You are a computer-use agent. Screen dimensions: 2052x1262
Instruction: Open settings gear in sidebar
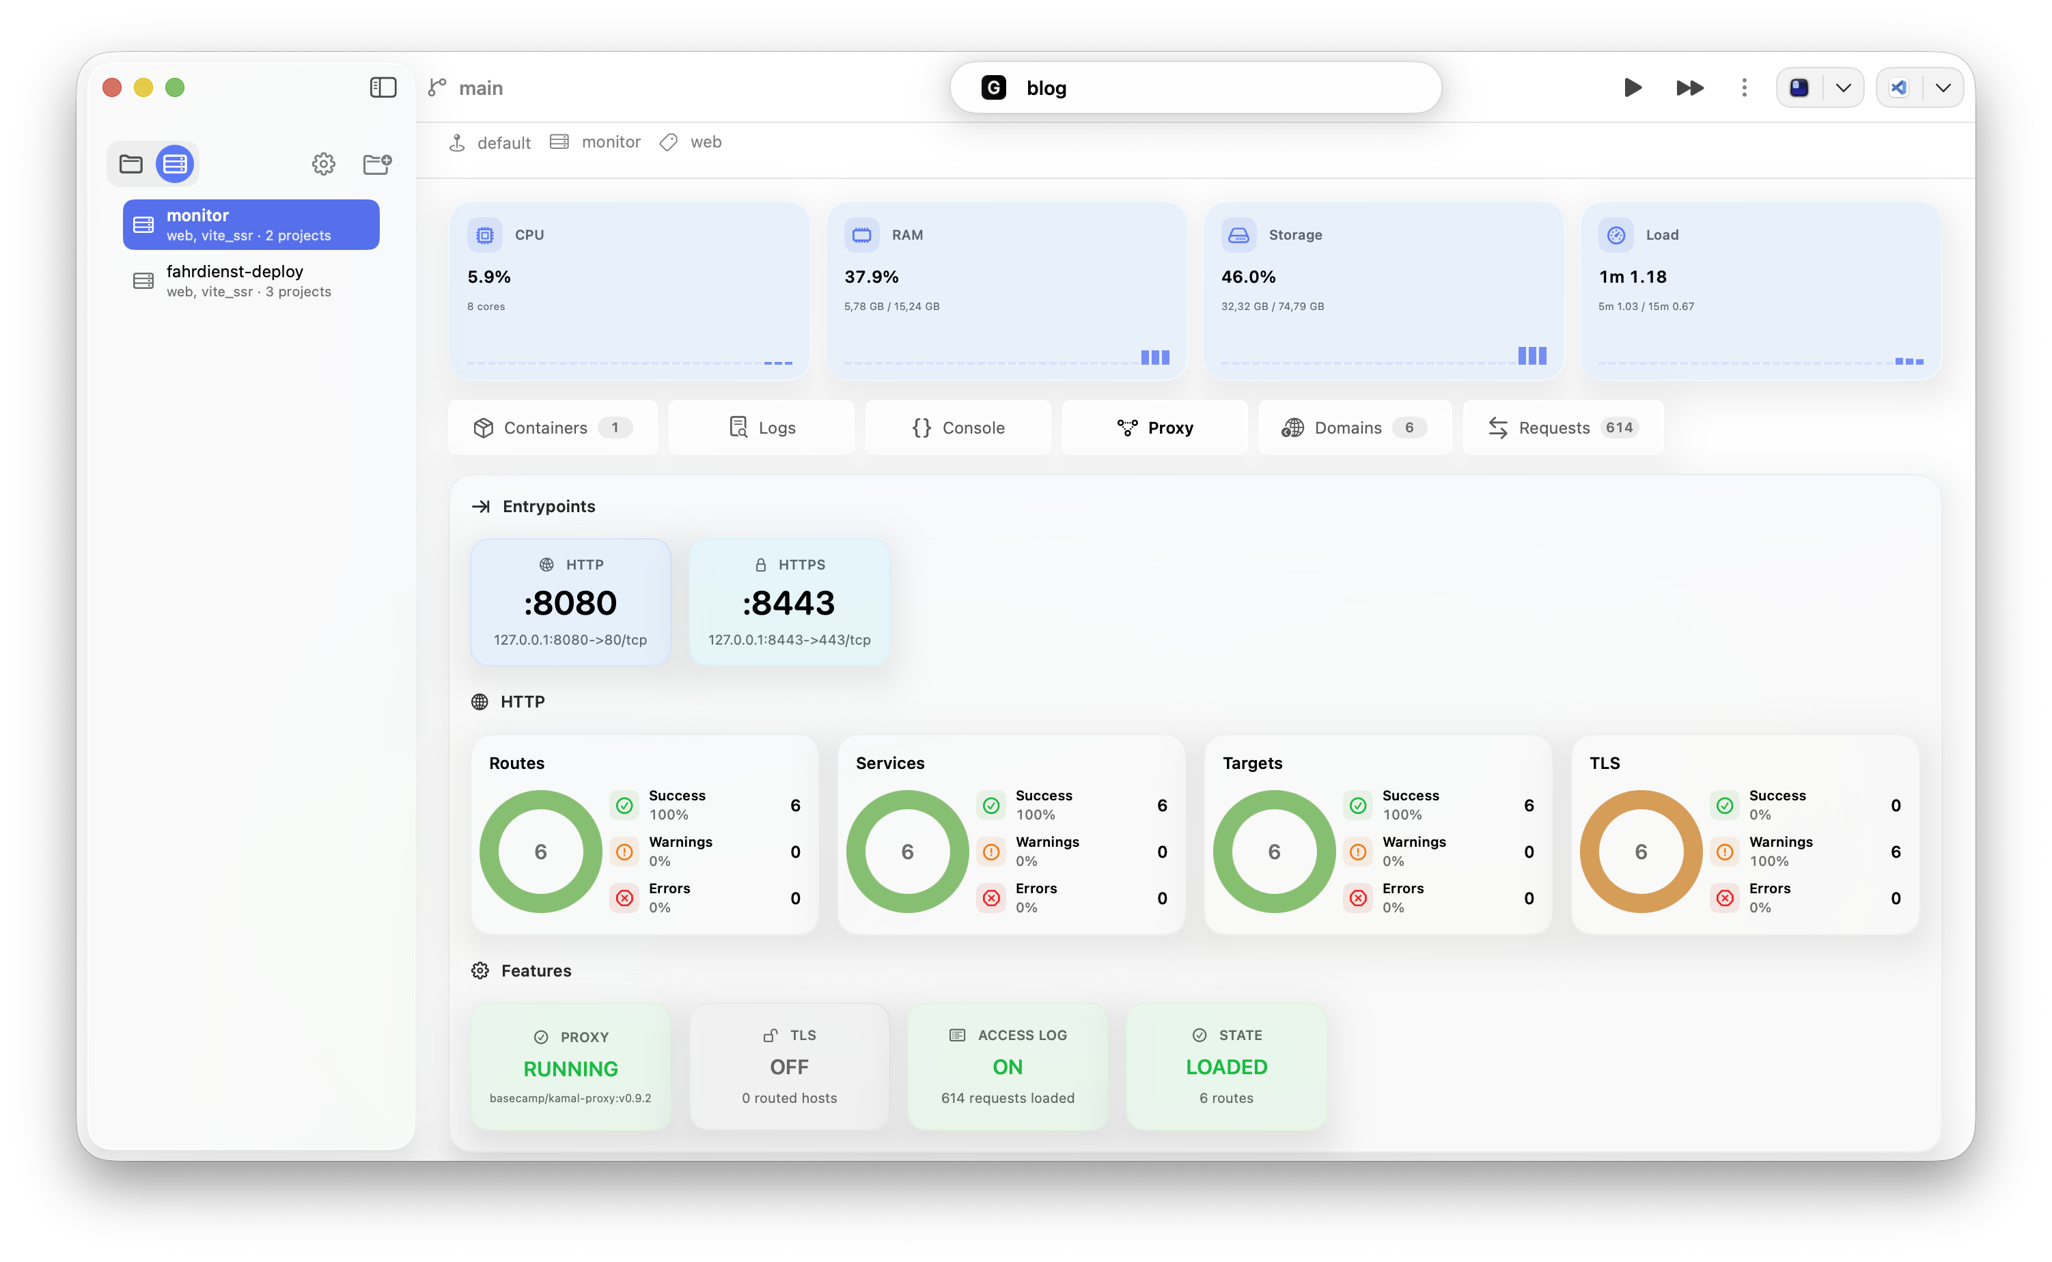[324, 164]
